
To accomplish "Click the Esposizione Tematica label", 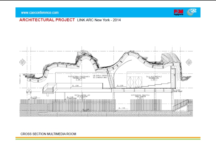I will click(140, 96).
